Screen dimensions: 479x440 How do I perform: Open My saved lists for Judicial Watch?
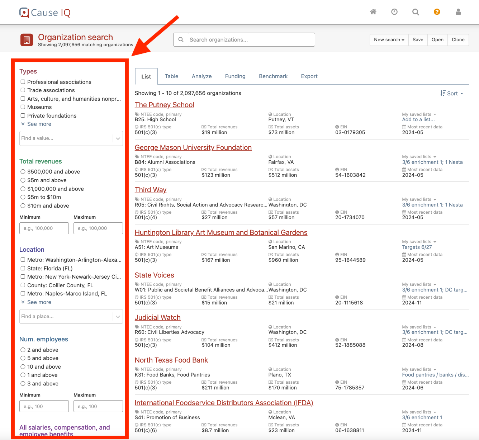(x=419, y=327)
